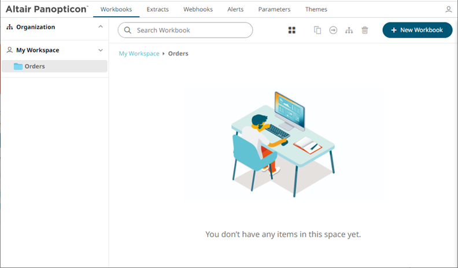This screenshot has width=458, height=268.
Task: Collapse the Organization section chevron
Action: point(101,27)
